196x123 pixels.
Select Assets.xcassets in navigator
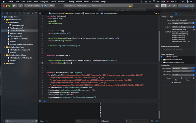coord(16,36)
